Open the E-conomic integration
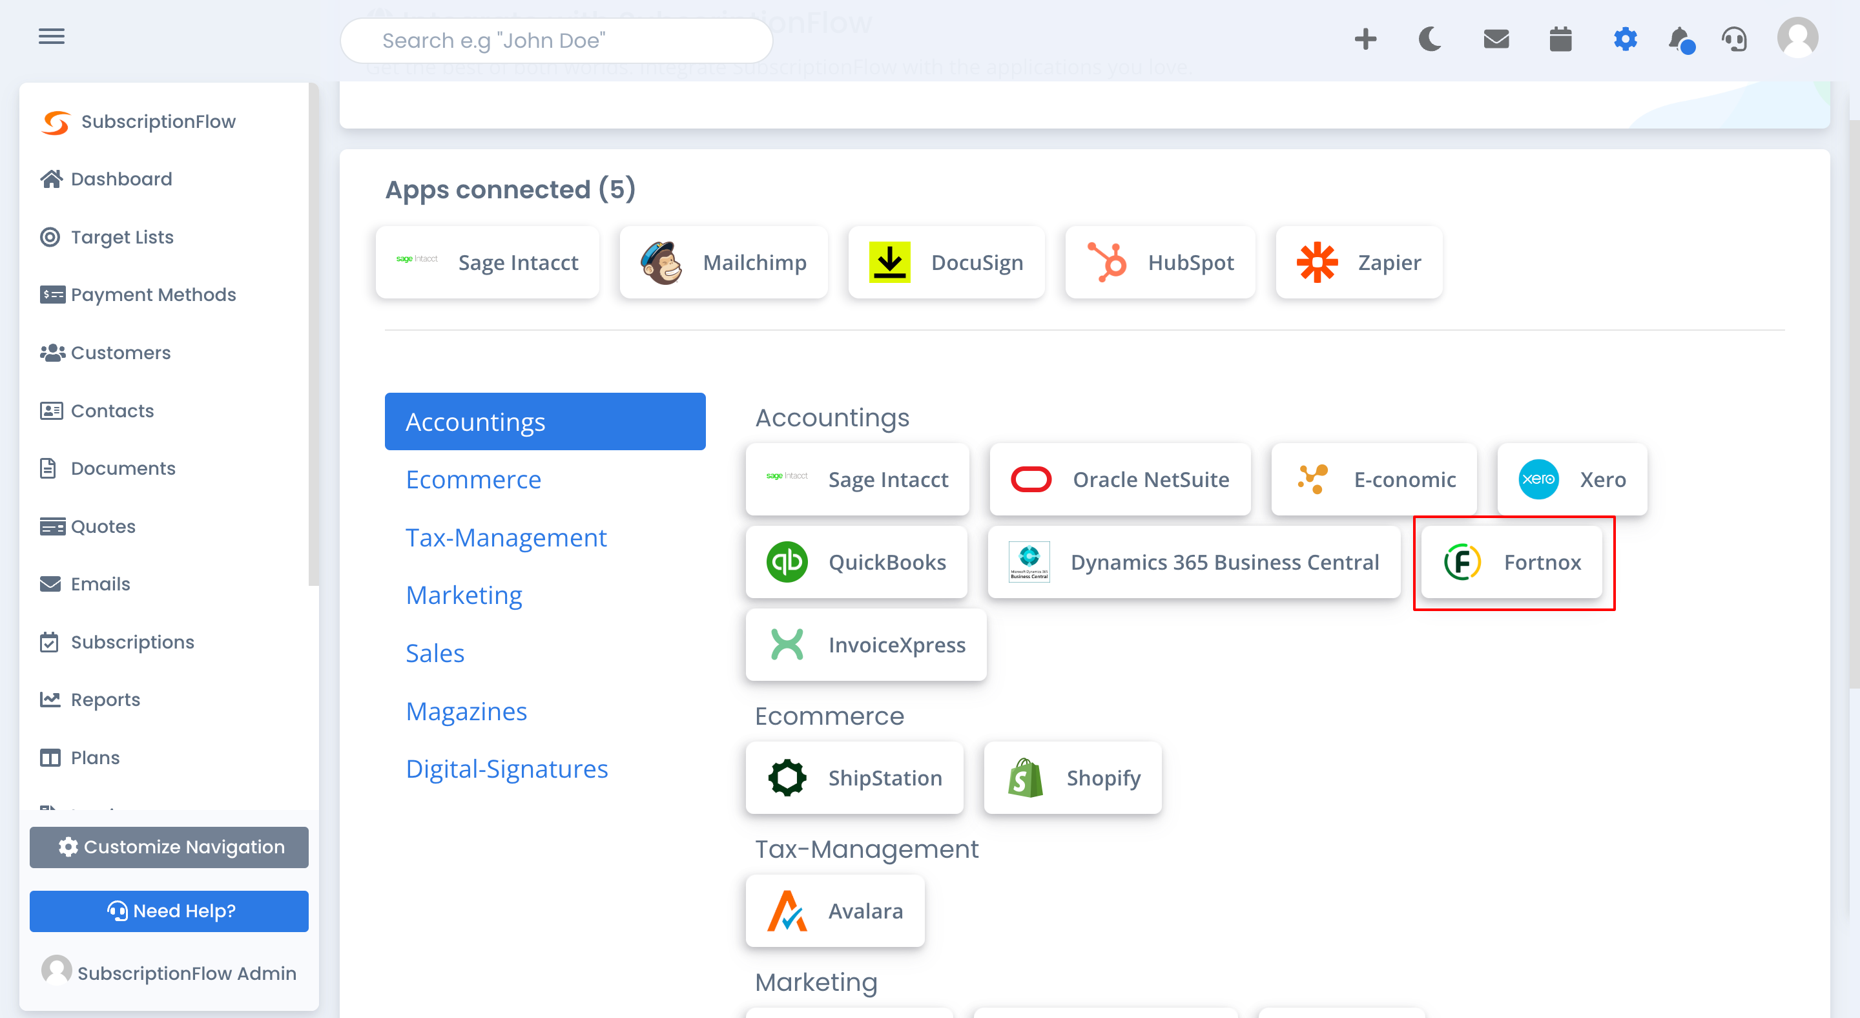This screenshot has width=1860, height=1018. pyautogui.click(x=1374, y=479)
